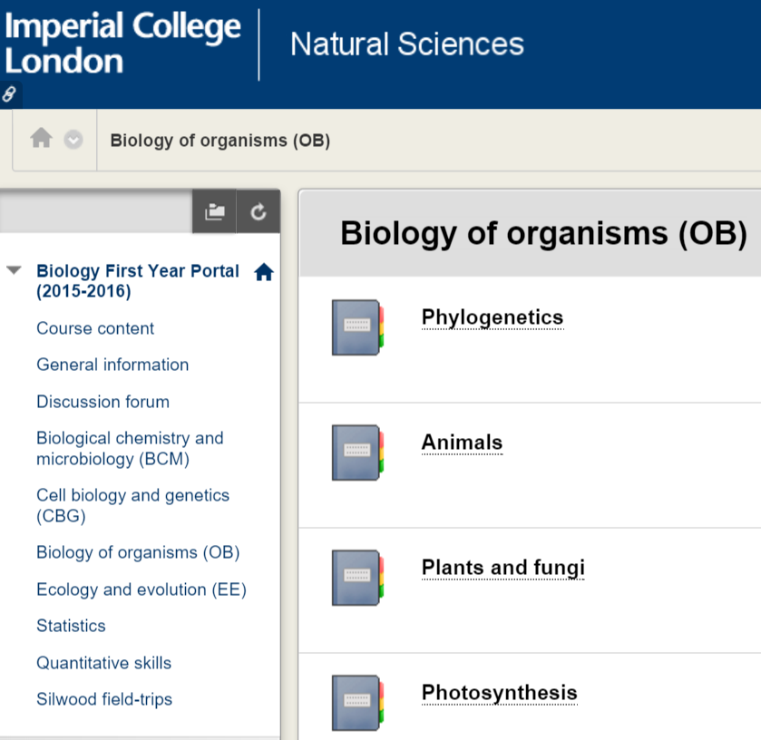The width and height of the screenshot is (761, 740).
Task: Go to Ecology and evolution (EE)
Action: tap(141, 589)
